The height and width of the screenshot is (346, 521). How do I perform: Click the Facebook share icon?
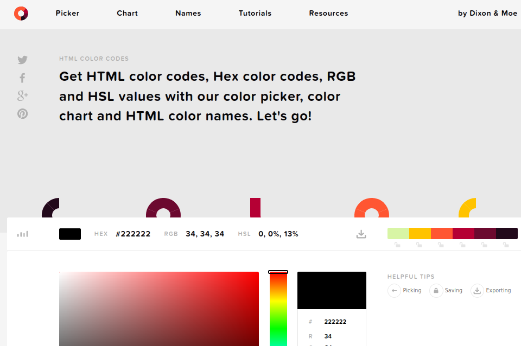pyautogui.click(x=22, y=78)
